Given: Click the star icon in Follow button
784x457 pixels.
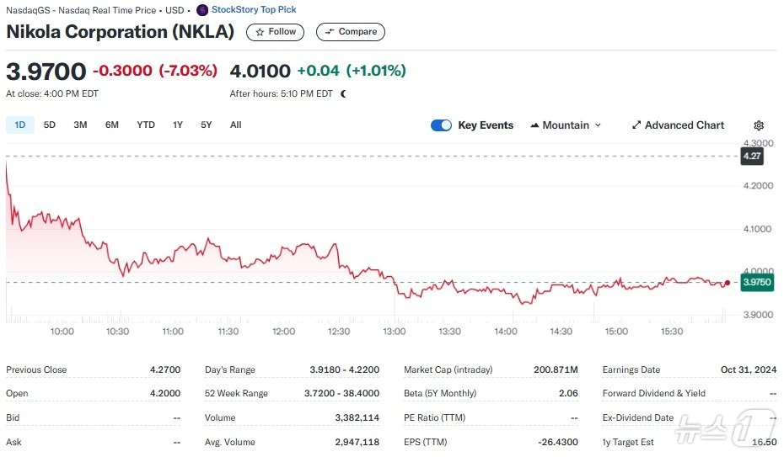Looking at the screenshot, I should tap(260, 32).
